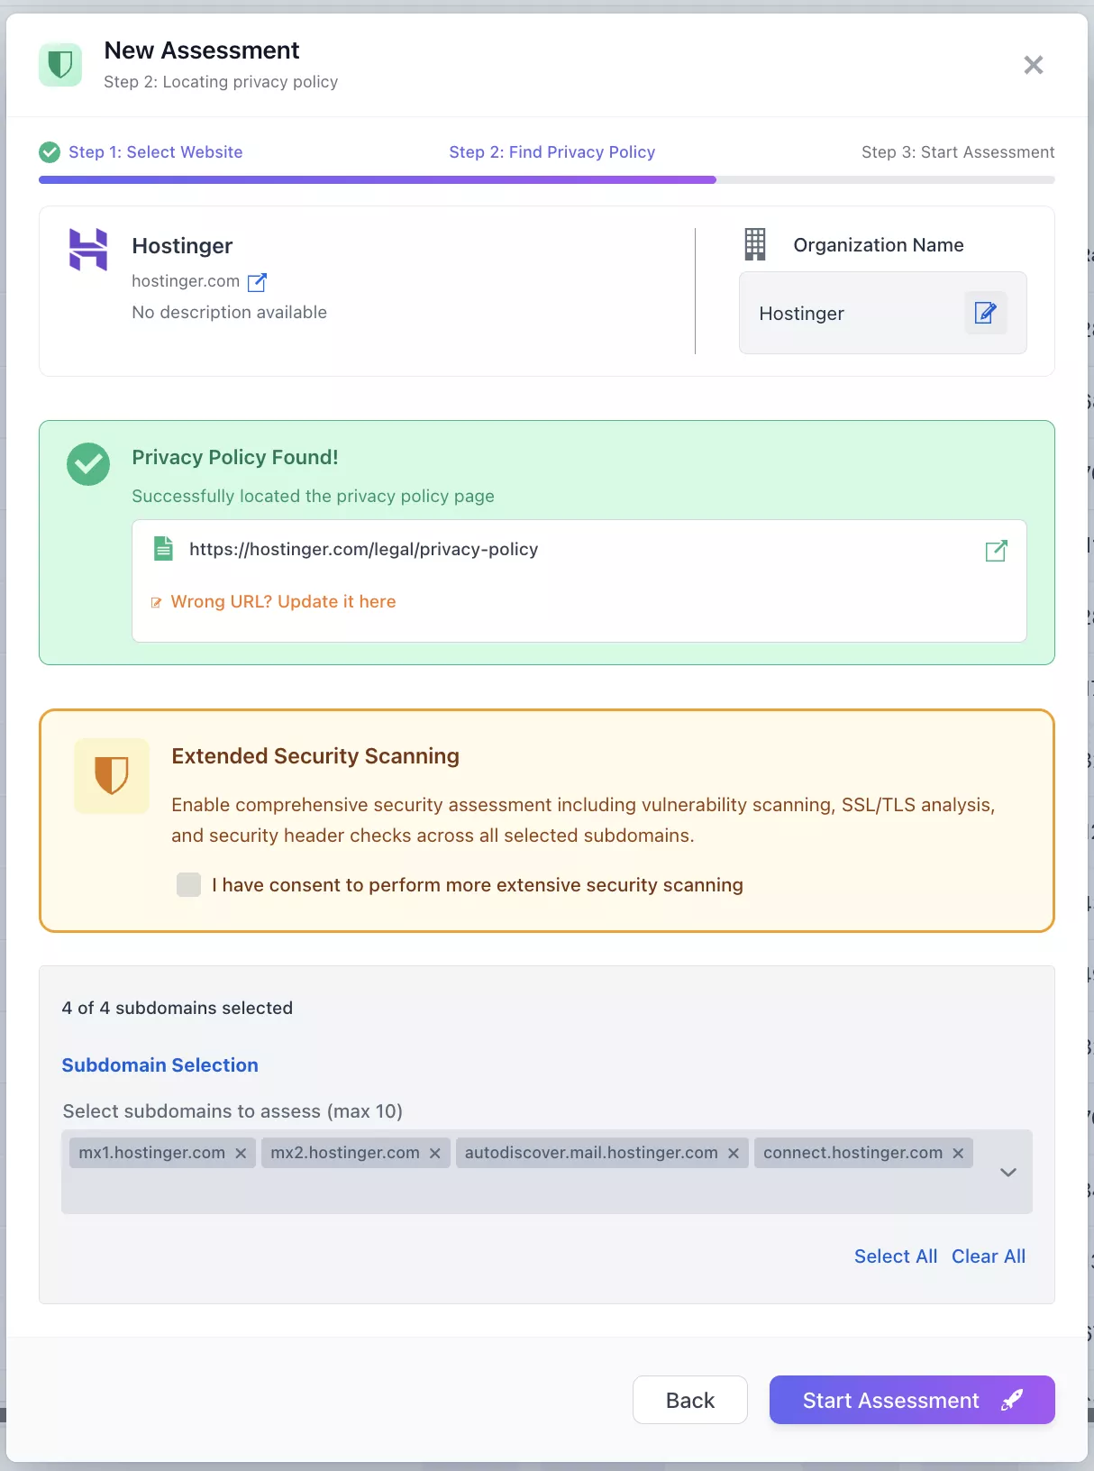This screenshot has height=1471, width=1094.
Task: Open privacy policy URL in new tab icon
Action: [996, 551]
